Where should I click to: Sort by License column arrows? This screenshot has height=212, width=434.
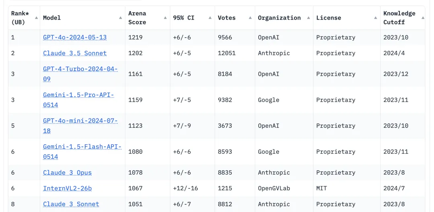point(375,18)
